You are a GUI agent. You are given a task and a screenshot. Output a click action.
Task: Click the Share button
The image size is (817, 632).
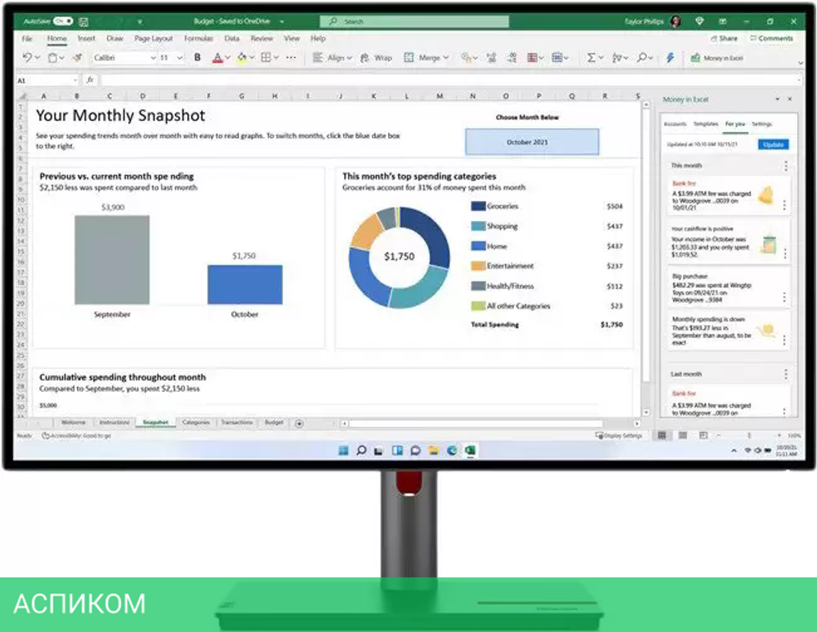pyautogui.click(x=724, y=38)
